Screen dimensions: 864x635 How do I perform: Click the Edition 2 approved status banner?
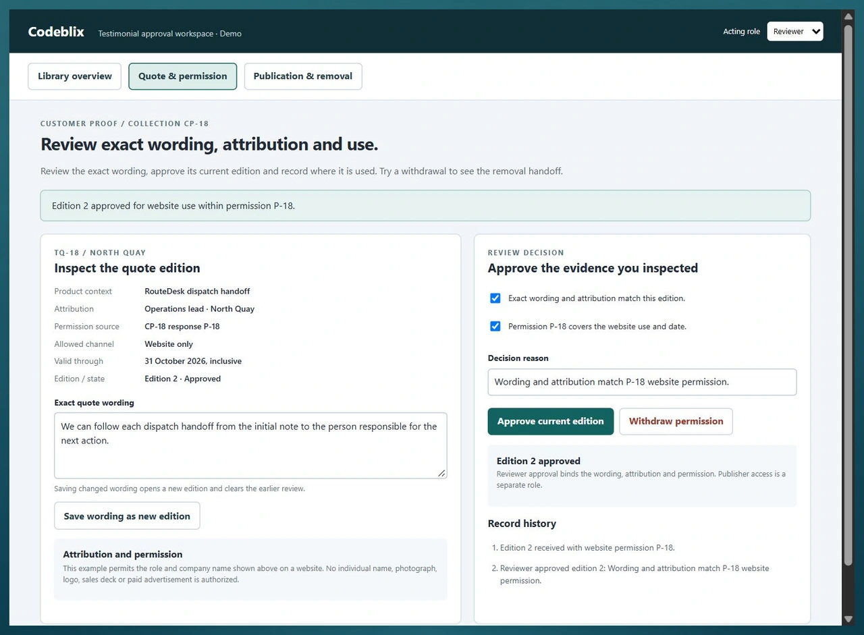(x=425, y=206)
